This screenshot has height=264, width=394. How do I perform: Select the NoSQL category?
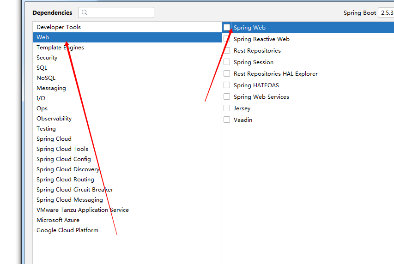pos(127,78)
